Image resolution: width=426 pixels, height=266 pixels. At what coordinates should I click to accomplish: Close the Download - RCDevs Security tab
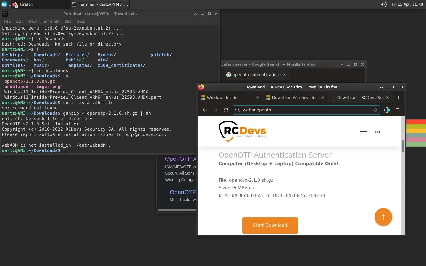tap(388, 98)
